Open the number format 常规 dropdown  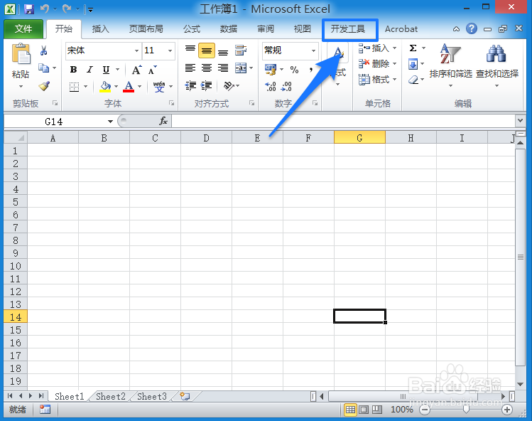[x=313, y=50]
